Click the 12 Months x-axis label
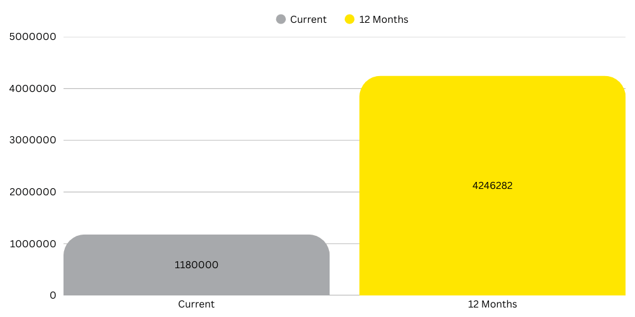The width and height of the screenshot is (635, 317). click(x=492, y=304)
